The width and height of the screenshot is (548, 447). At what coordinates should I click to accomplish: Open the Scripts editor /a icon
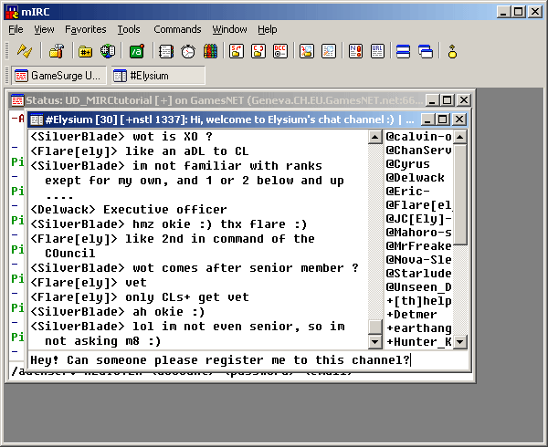[137, 51]
